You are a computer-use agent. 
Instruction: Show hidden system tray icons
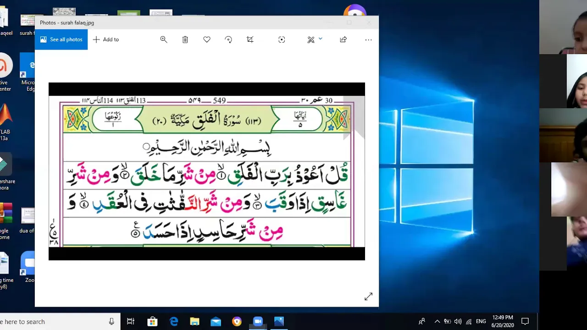click(437, 322)
